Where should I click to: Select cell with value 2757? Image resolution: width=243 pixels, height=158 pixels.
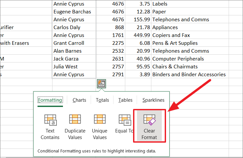(x=111, y=66)
